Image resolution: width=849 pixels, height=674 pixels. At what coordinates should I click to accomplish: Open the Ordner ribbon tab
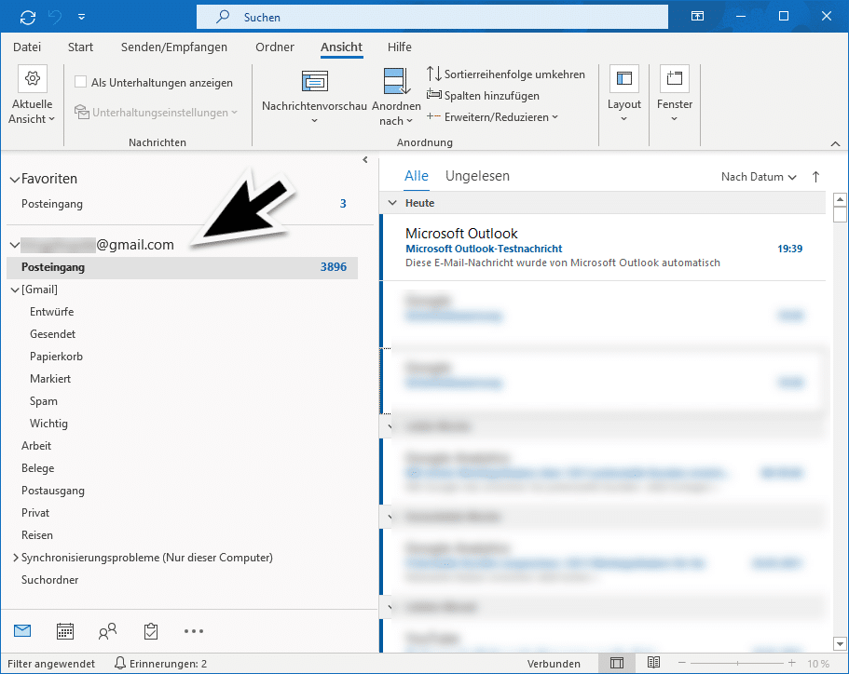tap(275, 47)
